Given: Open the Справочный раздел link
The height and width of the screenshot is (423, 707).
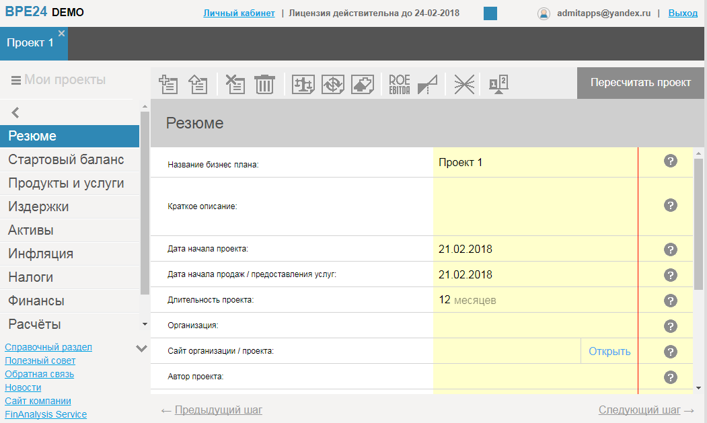Looking at the screenshot, I should pos(48,347).
